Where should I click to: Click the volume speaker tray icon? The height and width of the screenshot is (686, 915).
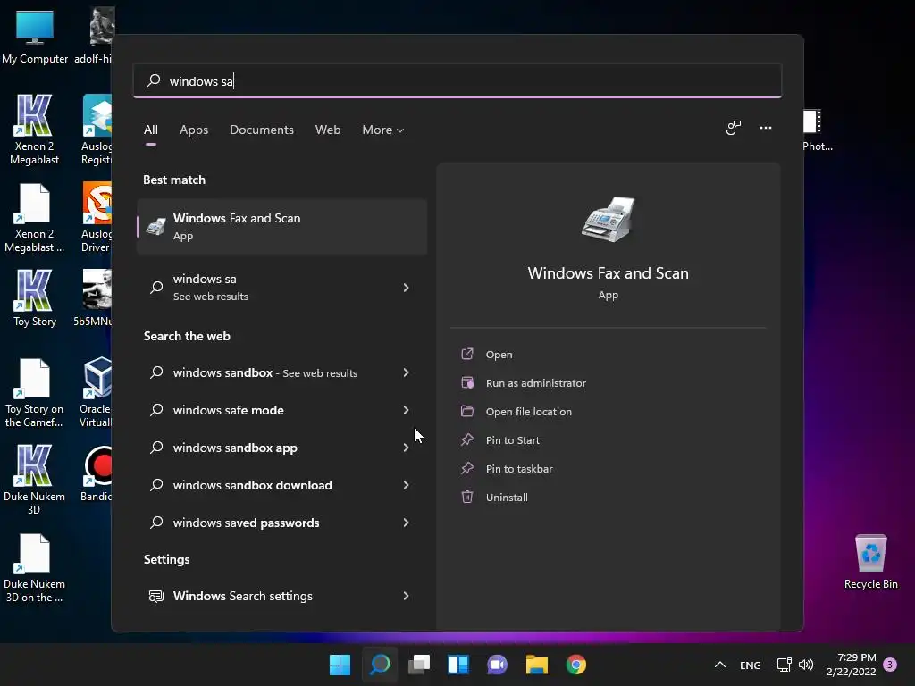[806, 665]
